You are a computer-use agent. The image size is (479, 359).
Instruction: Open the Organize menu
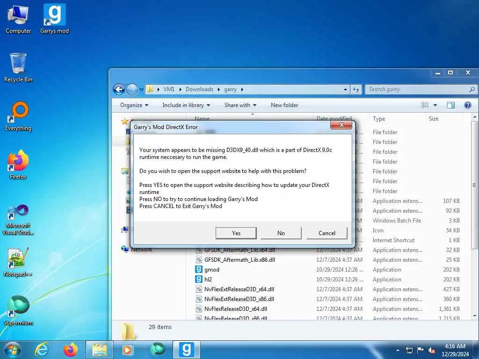[x=134, y=105]
